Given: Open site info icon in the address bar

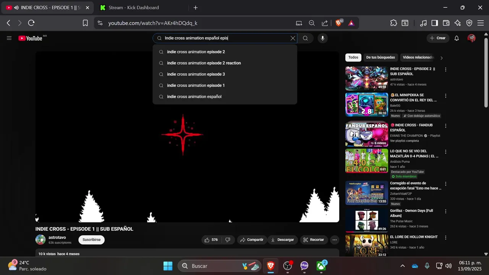Looking at the screenshot, I should point(100,23).
